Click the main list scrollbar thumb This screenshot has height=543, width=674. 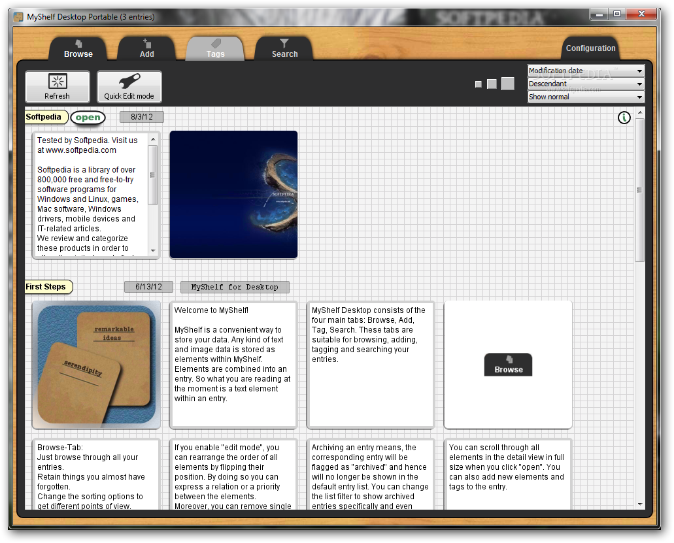tap(639, 190)
